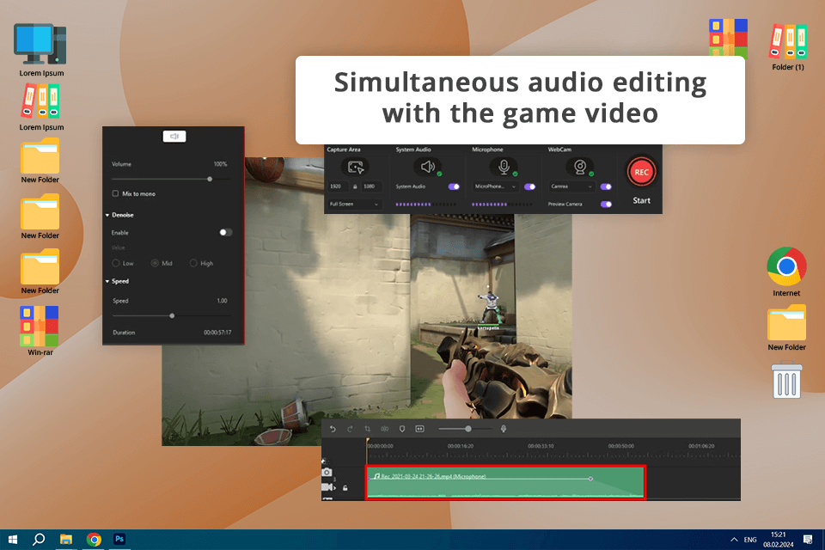This screenshot has height=550, width=825.
Task: Click the Microphone icon in recorder panel
Action: [504, 167]
